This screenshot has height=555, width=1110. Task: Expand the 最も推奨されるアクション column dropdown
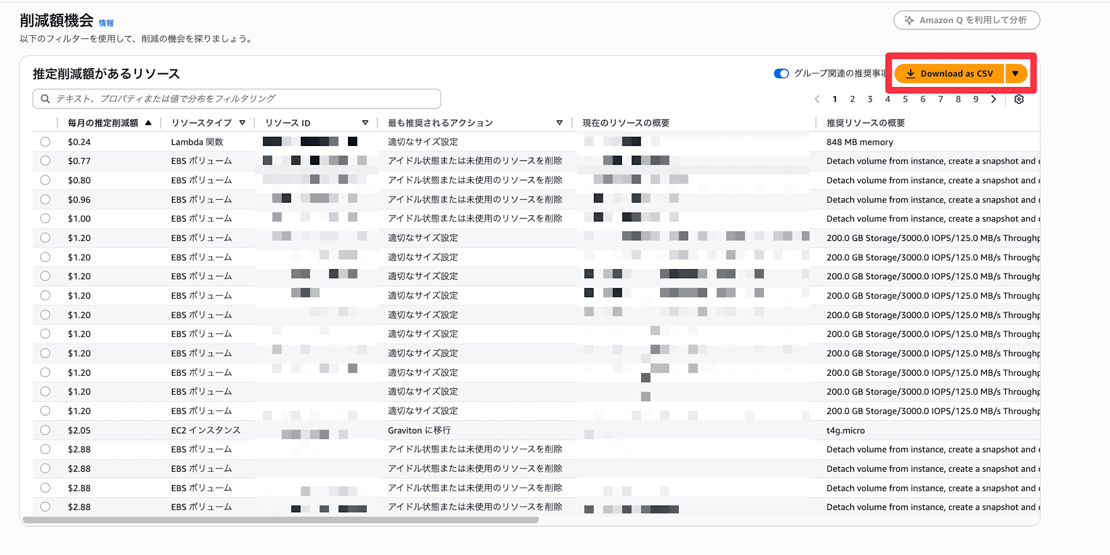click(x=559, y=123)
